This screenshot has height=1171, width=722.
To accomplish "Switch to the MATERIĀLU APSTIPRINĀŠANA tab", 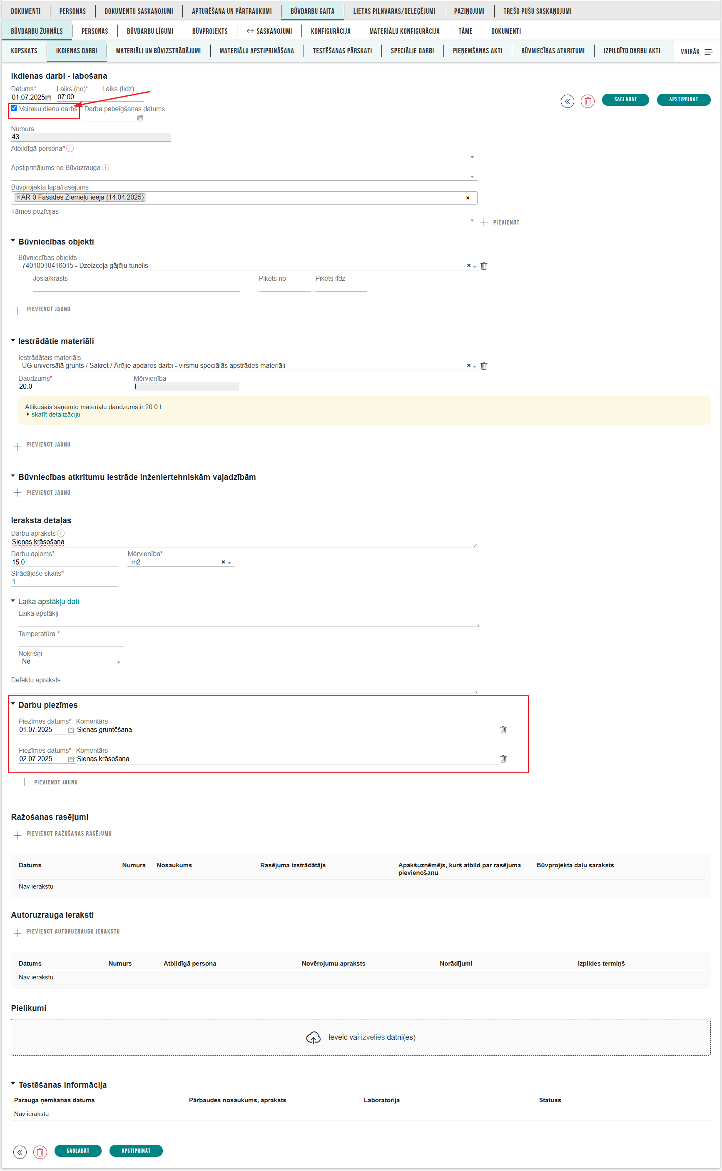I will coord(256,51).
